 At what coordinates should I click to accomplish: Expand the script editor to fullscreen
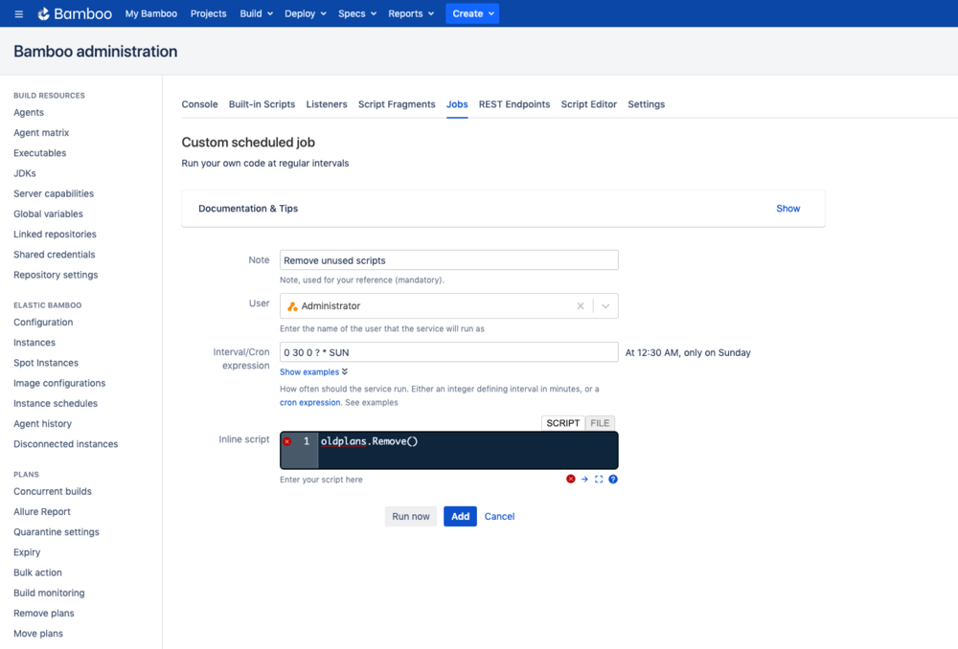click(599, 480)
